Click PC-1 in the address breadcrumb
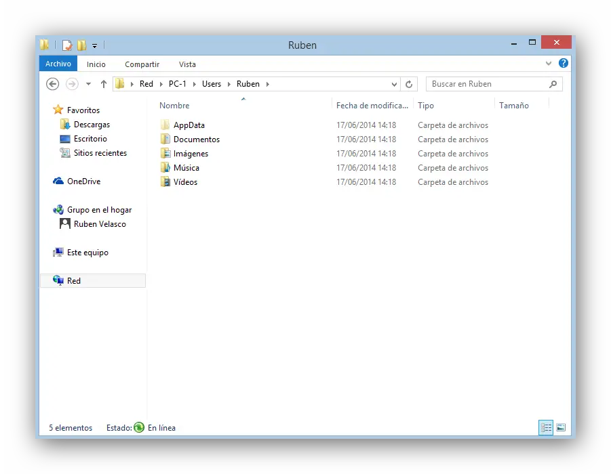This screenshot has height=474, width=611. coord(177,84)
